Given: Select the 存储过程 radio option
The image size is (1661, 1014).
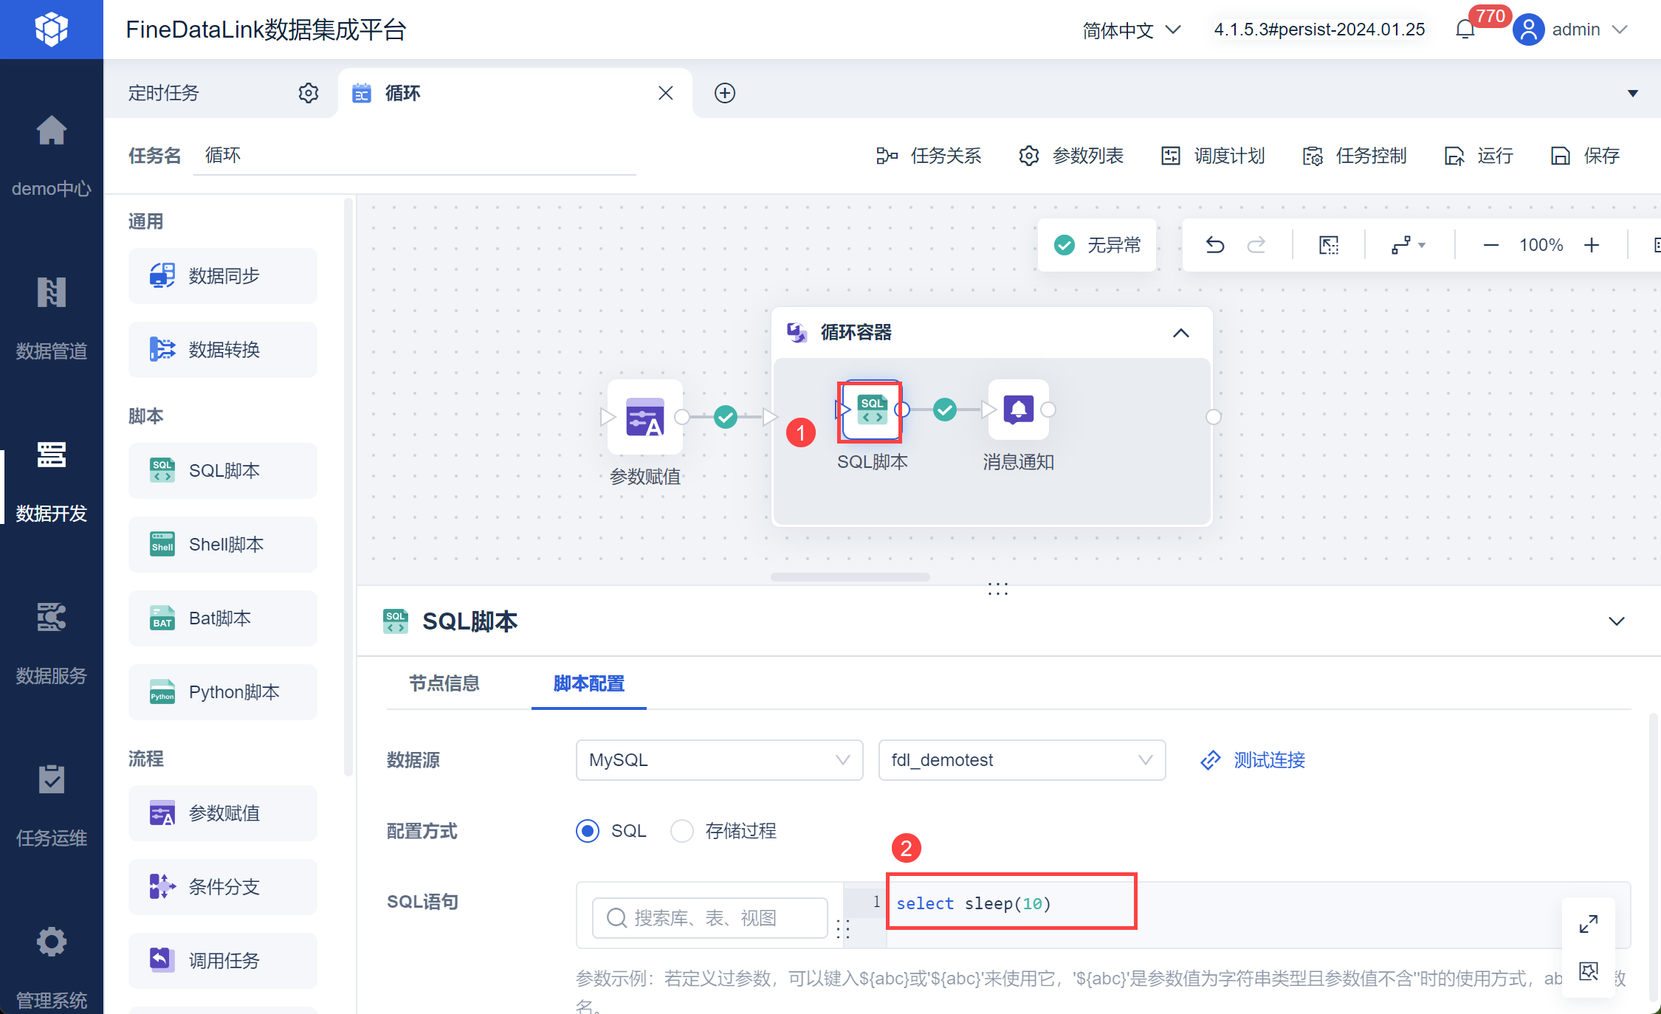Looking at the screenshot, I should point(682,831).
